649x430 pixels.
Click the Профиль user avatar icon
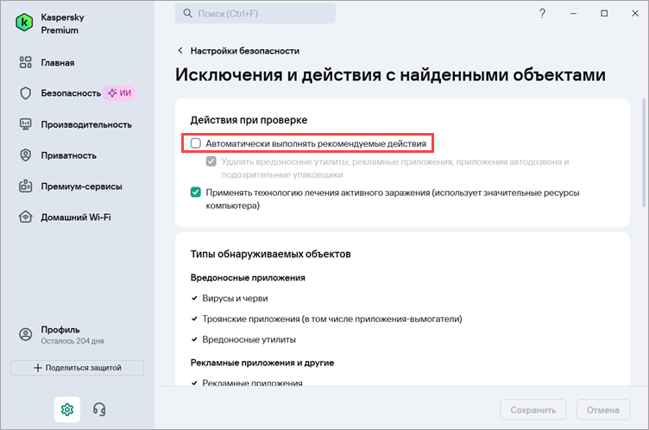click(26, 334)
